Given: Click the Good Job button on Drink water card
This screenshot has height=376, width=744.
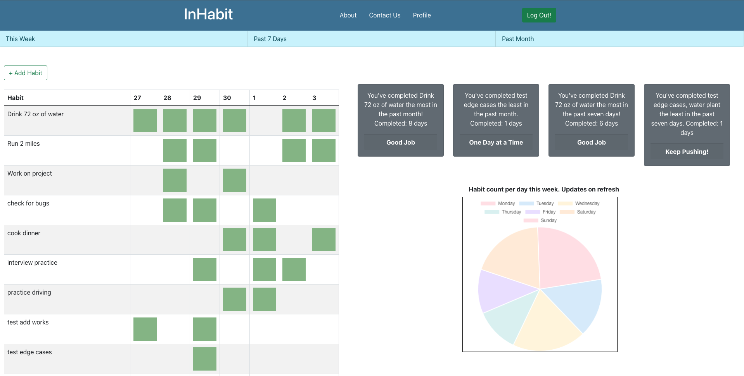Looking at the screenshot, I should [x=400, y=142].
